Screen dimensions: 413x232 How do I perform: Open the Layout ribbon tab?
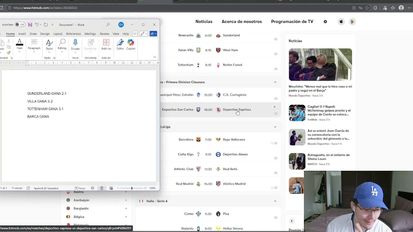coord(58,34)
